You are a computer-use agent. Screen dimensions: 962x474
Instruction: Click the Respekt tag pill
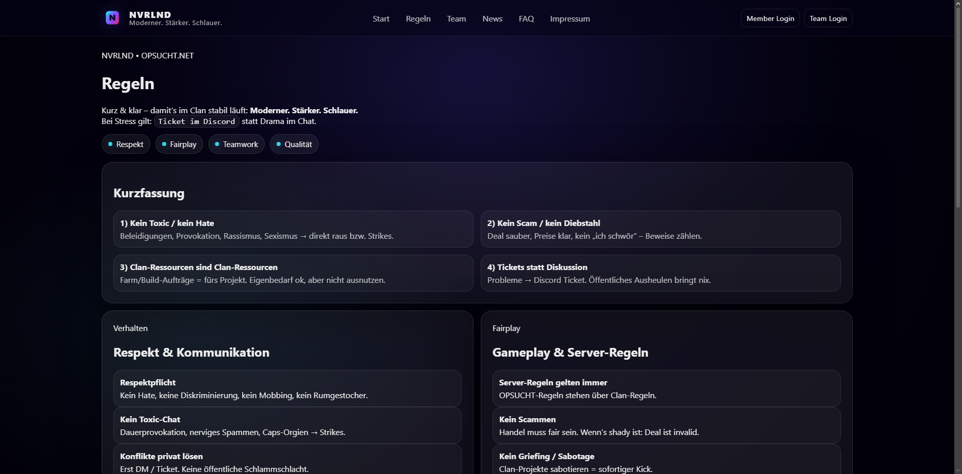tap(126, 145)
